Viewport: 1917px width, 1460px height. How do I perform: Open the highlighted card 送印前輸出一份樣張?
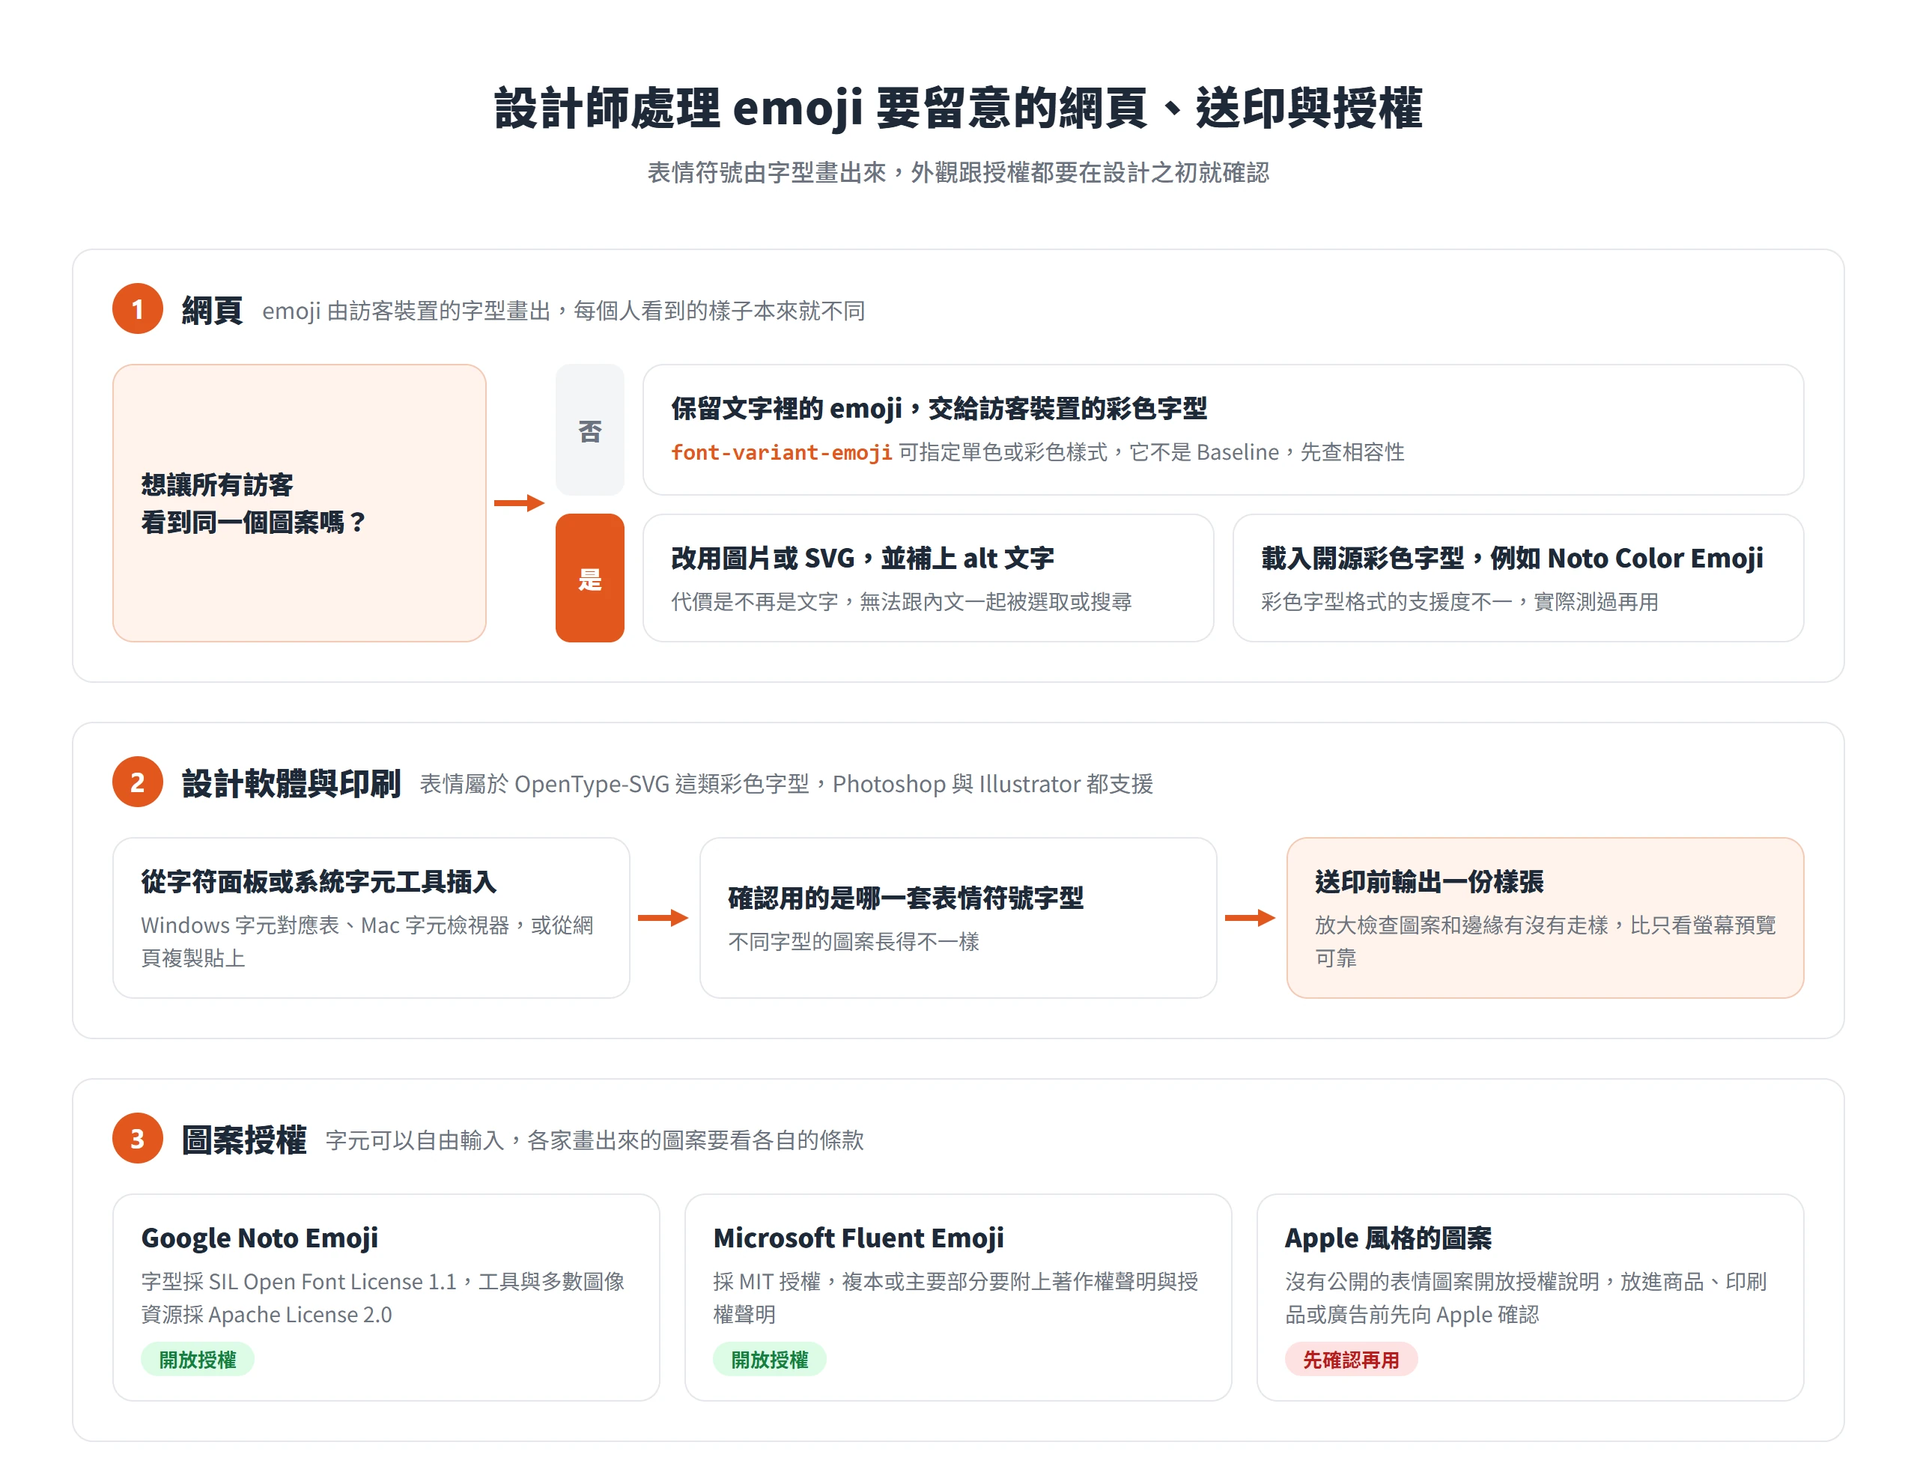tap(1544, 918)
